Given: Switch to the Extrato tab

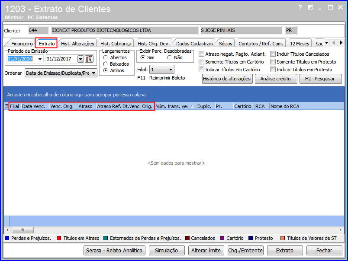Looking at the screenshot, I should [47, 44].
